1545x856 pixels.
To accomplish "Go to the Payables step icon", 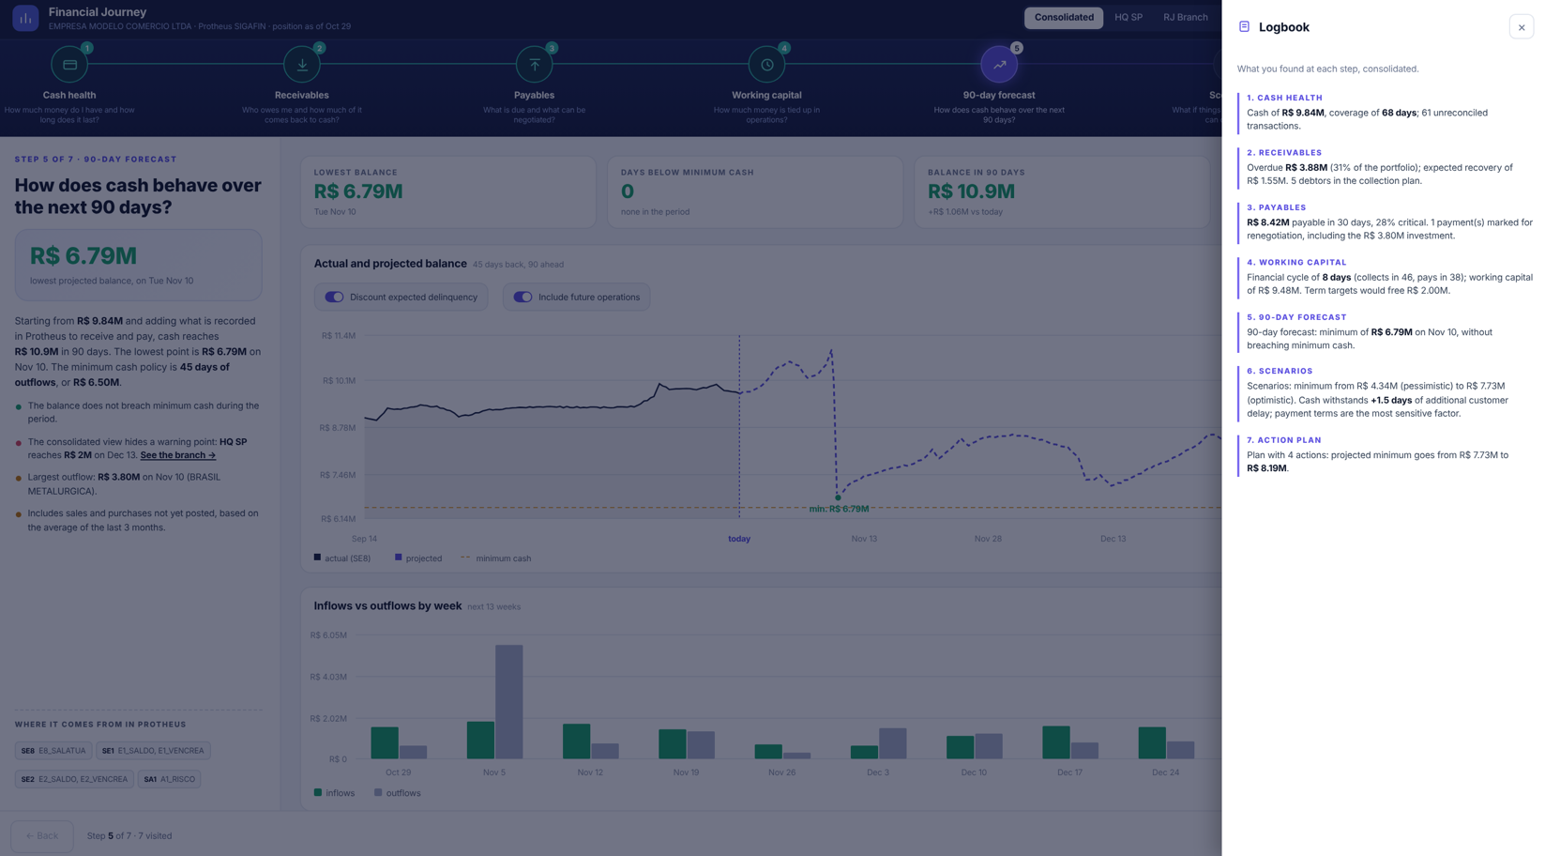I will click(535, 65).
